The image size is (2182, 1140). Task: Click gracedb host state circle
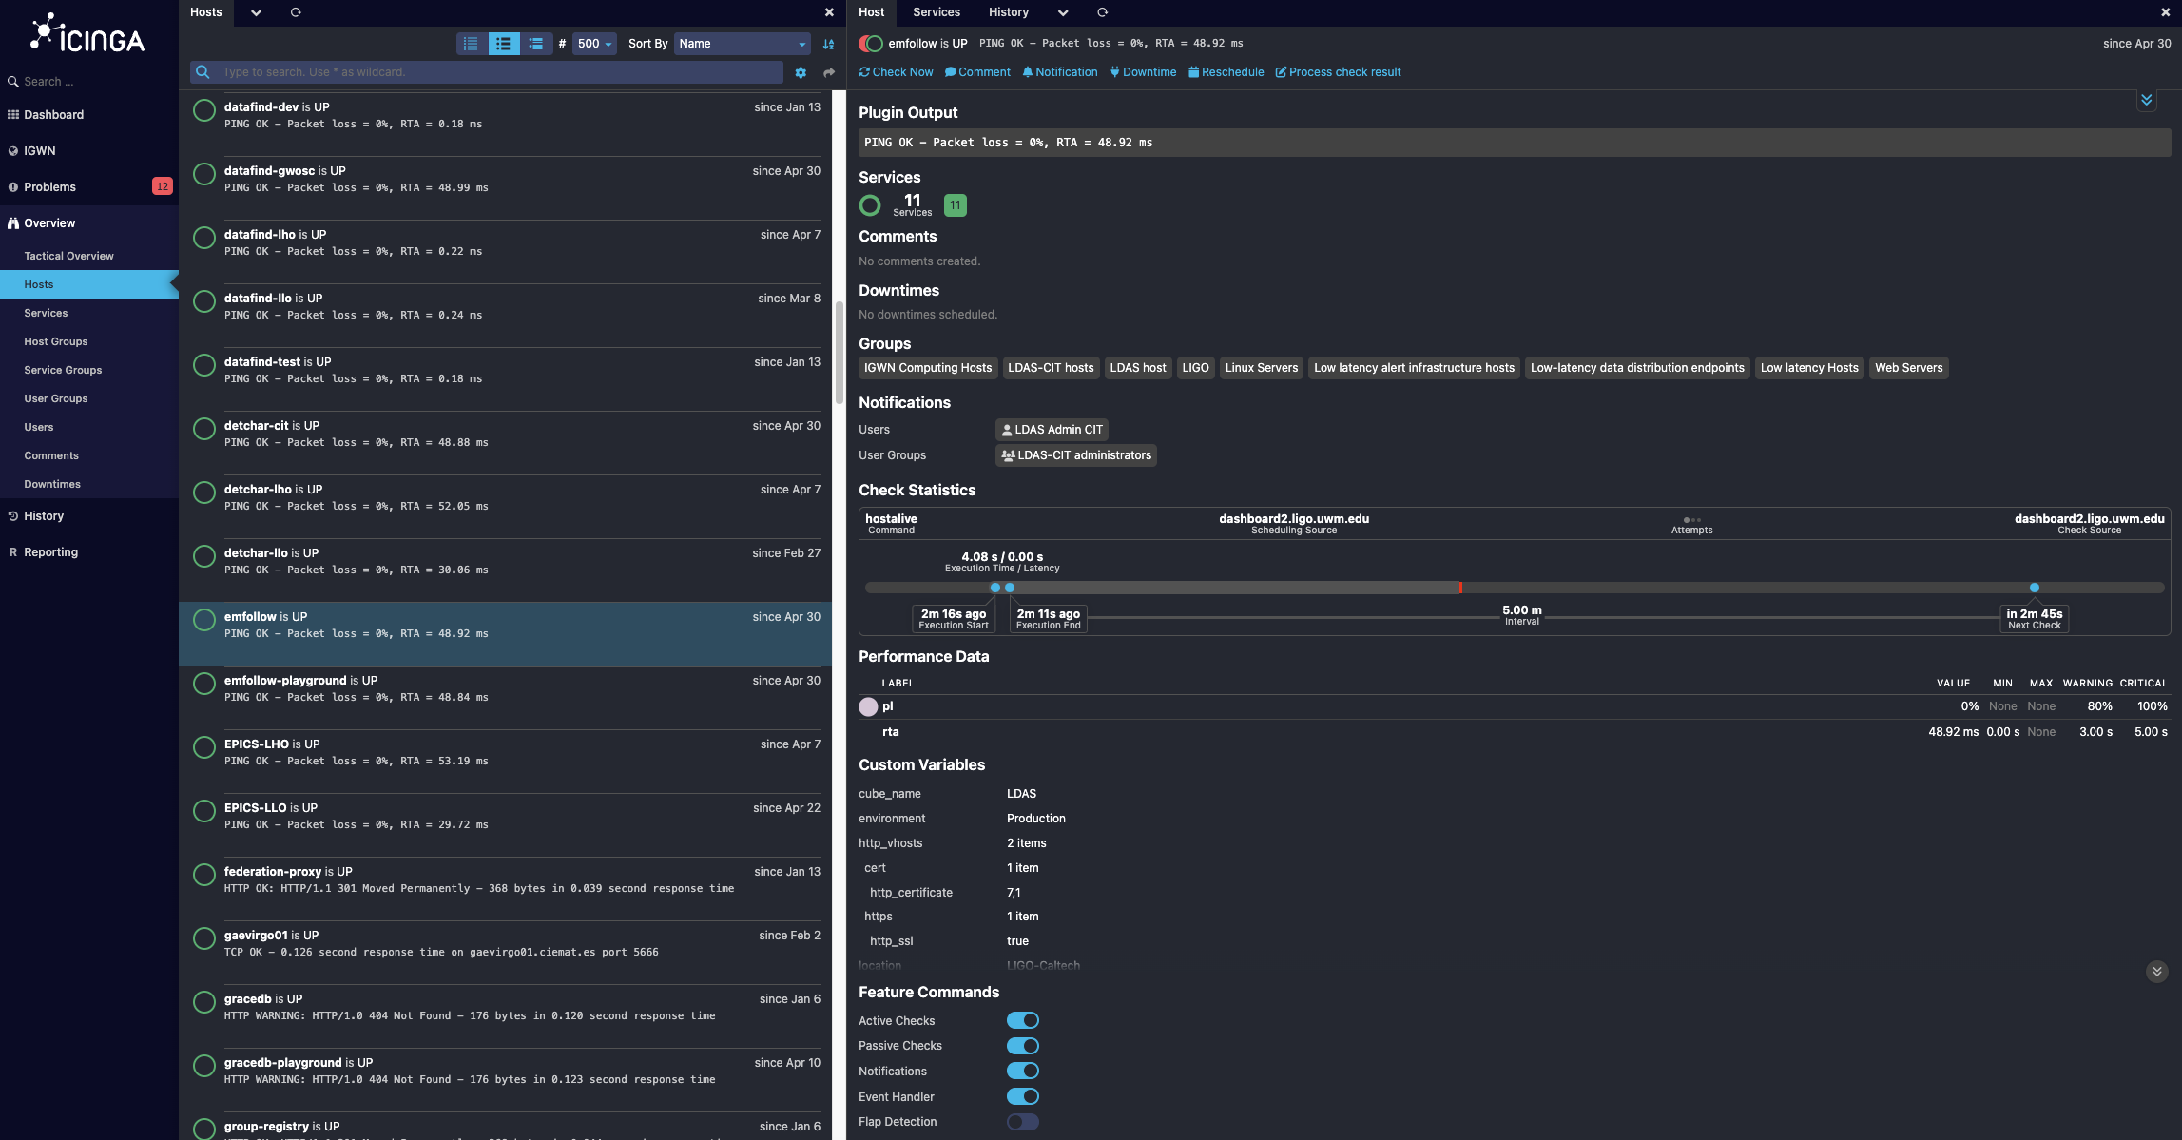tap(203, 1002)
